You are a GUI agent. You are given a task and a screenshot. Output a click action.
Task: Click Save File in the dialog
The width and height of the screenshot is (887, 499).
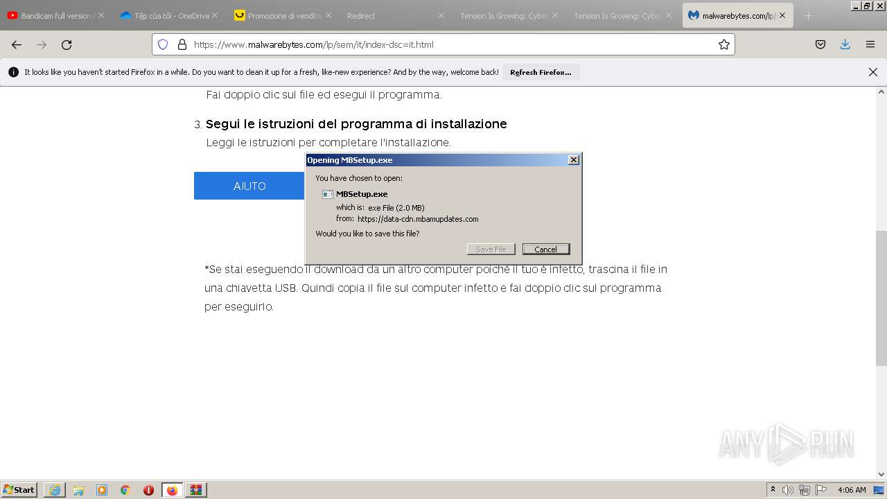coord(491,249)
